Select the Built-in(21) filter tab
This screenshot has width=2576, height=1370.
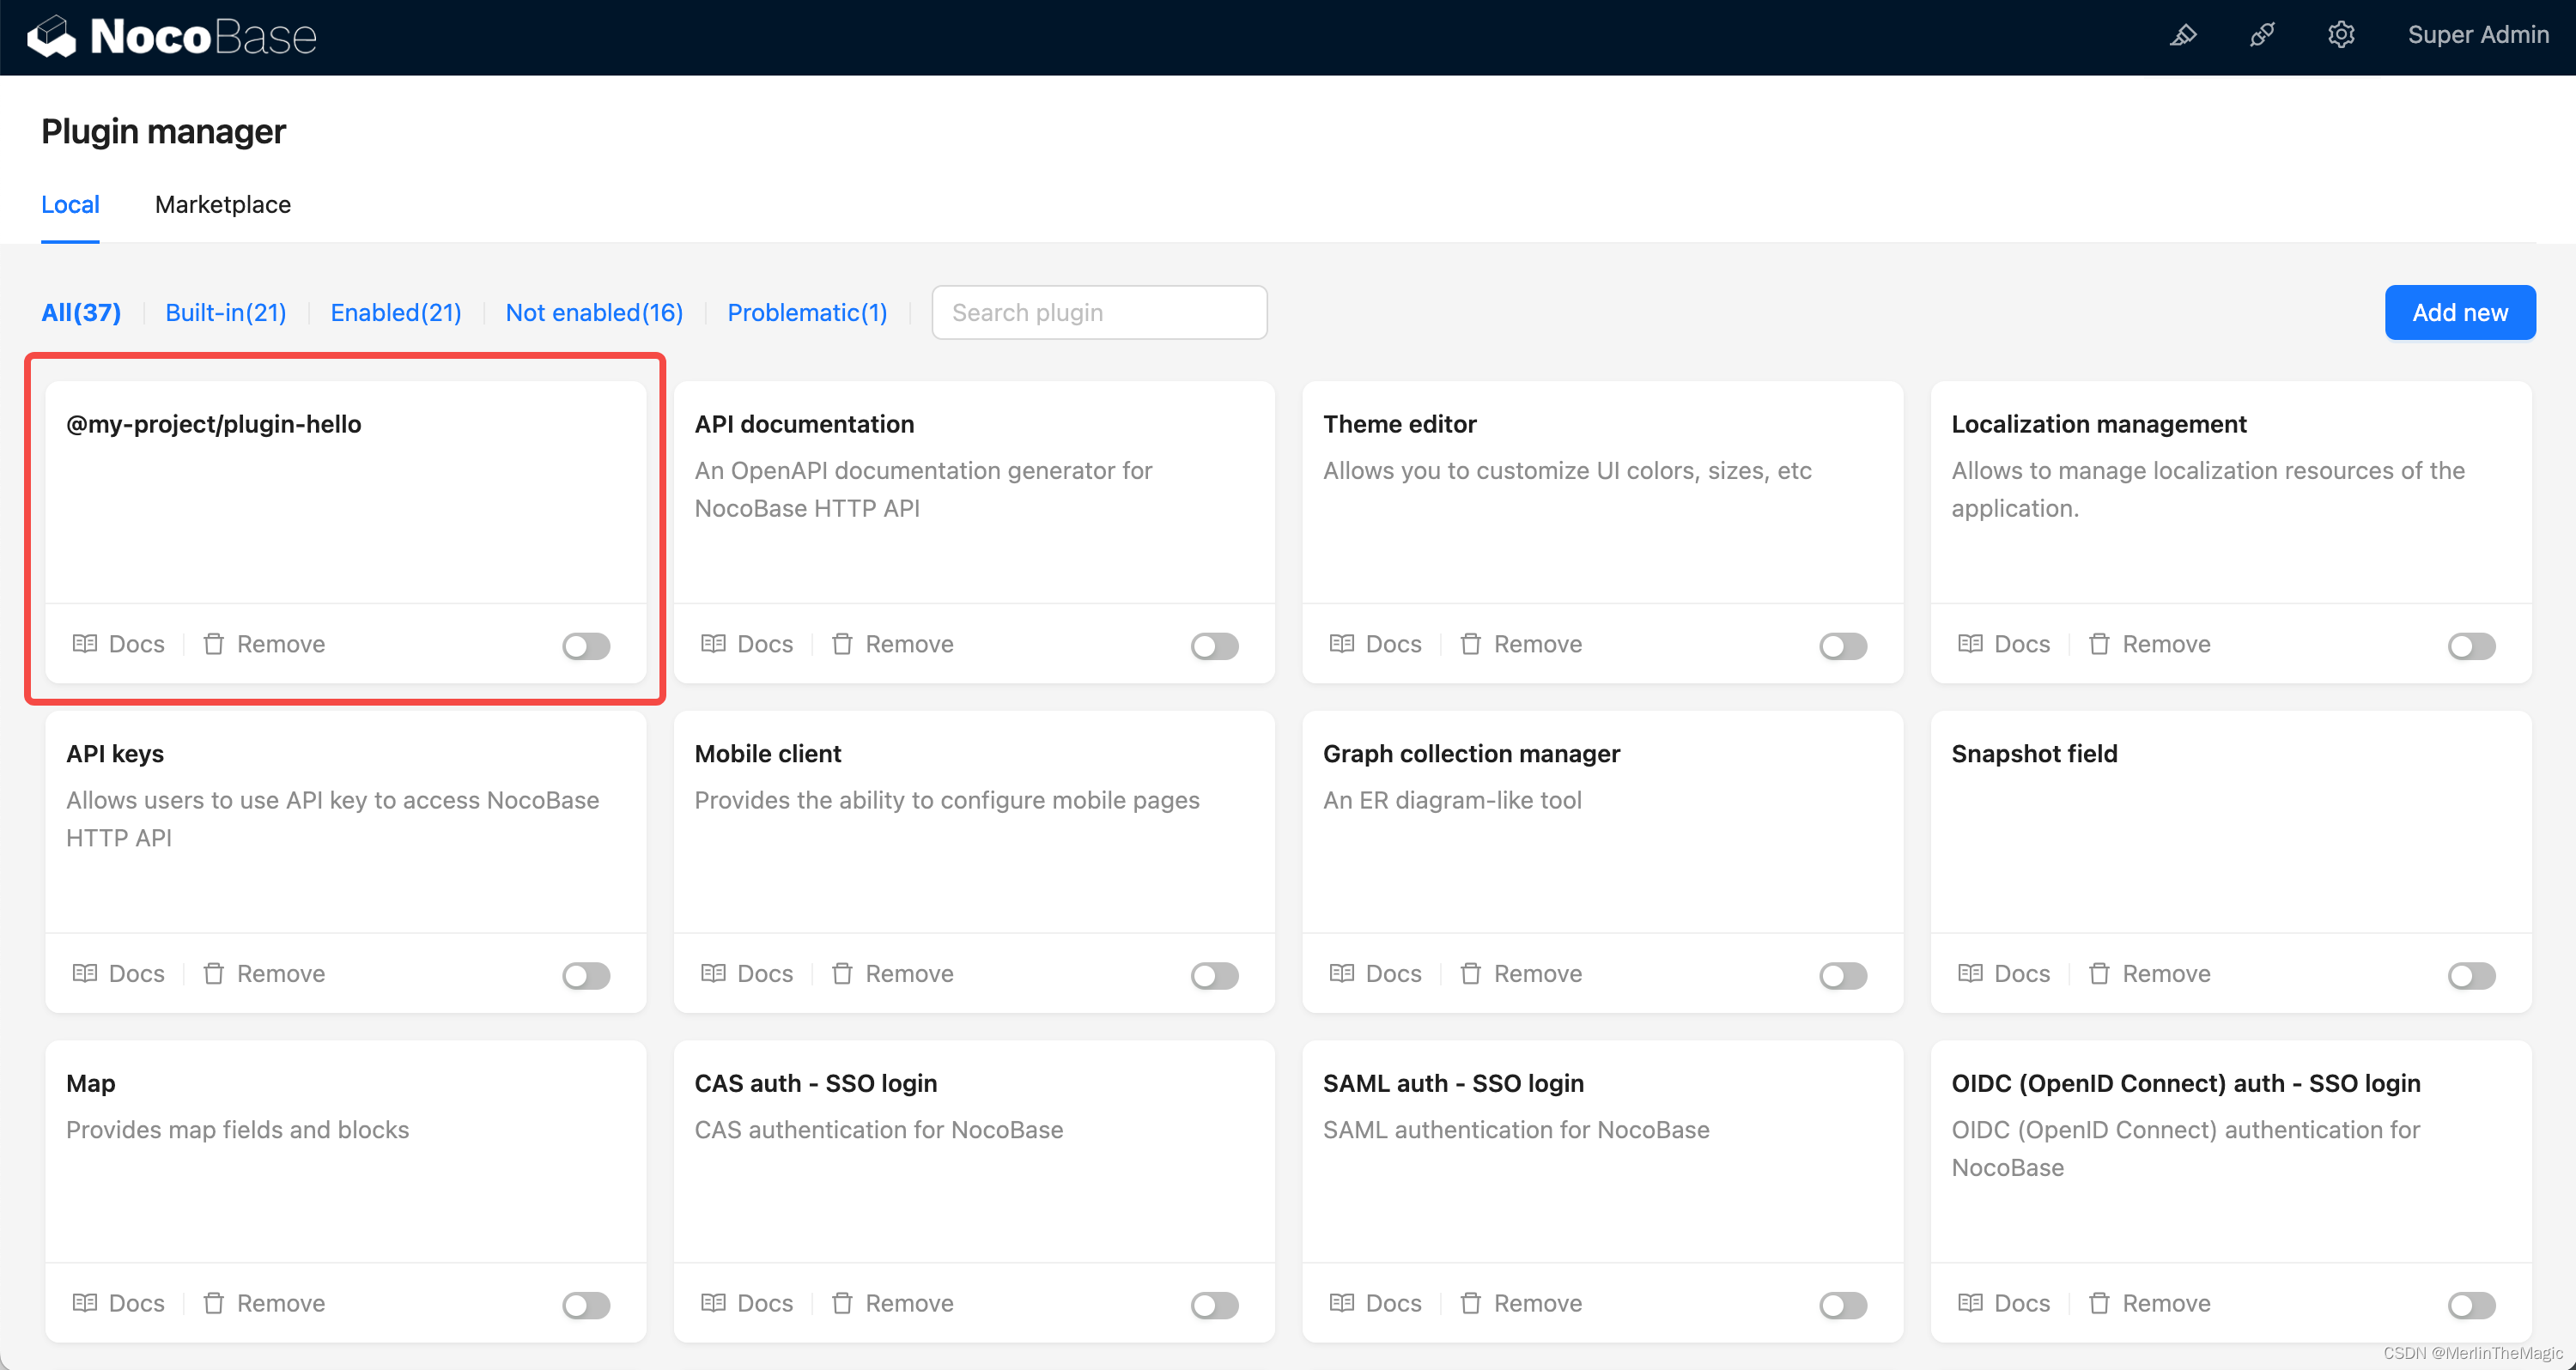(227, 312)
